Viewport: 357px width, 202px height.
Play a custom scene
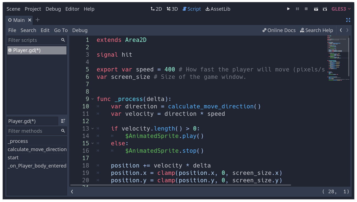click(325, 9)
